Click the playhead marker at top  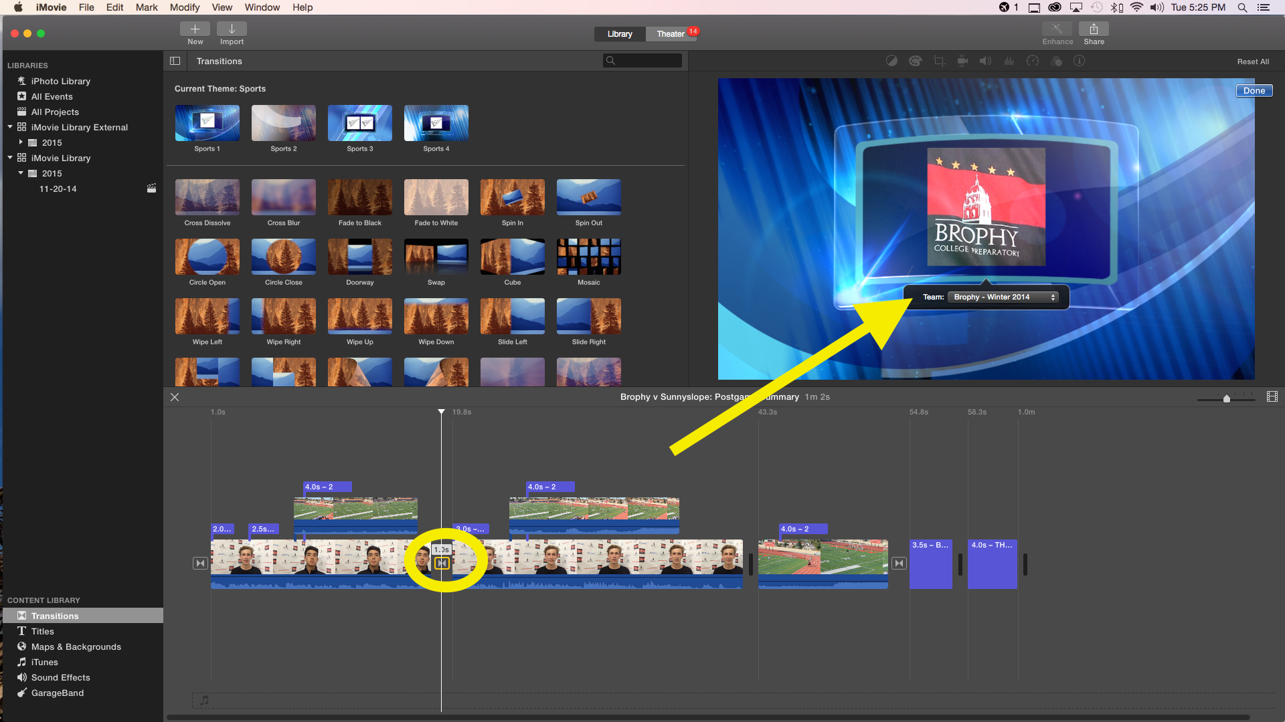441,412
